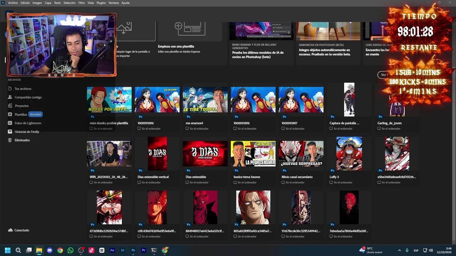Click the template icon above Empieza con una plantilla
456x256 pixels.
pyautogui.click(x=190, y=28)
